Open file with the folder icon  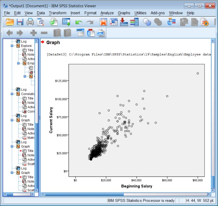click(9, 22)
